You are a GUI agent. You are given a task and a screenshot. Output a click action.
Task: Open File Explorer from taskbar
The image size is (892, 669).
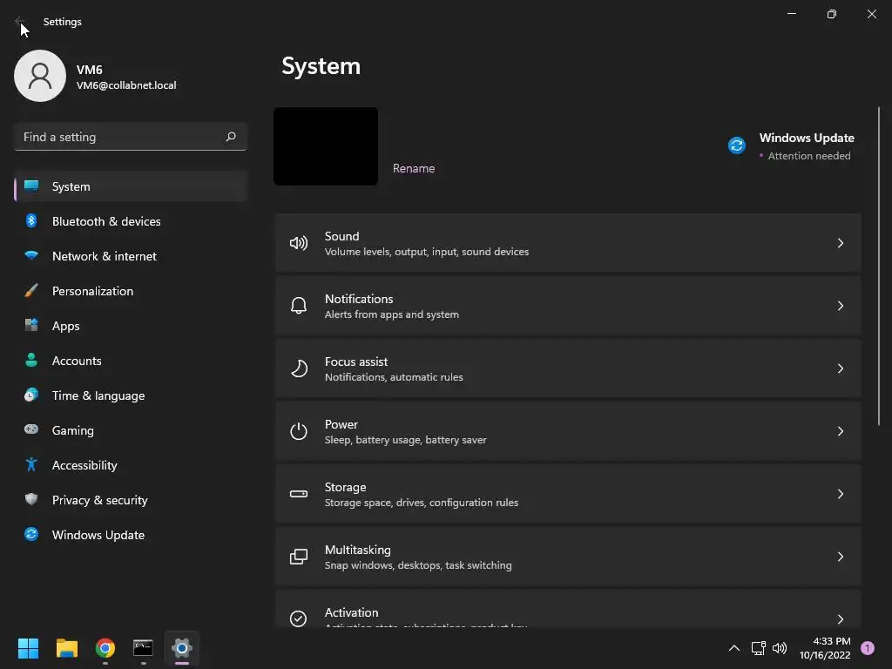tap(66, 648)
